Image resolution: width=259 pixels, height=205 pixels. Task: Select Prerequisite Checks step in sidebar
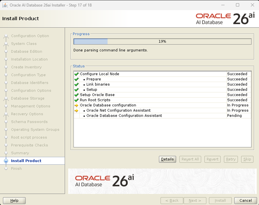pos(29,145)
